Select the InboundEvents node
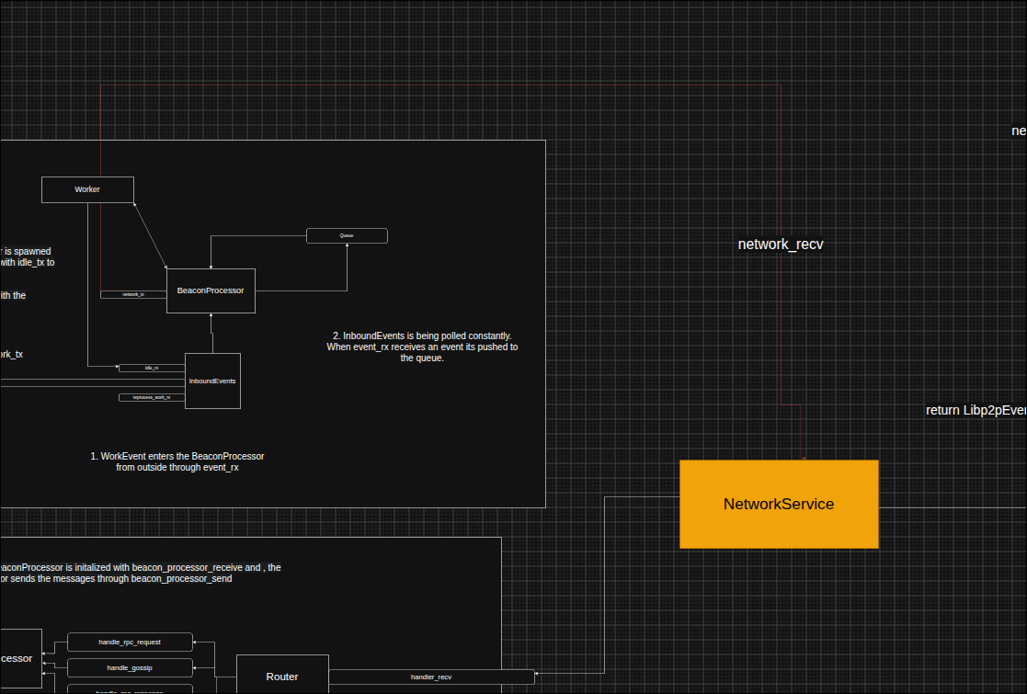The image size is (1027, 694). pos(213,381)
